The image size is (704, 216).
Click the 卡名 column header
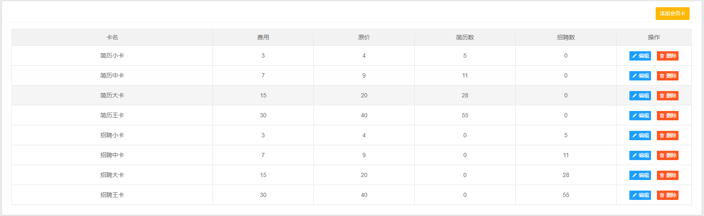point(112,37)
